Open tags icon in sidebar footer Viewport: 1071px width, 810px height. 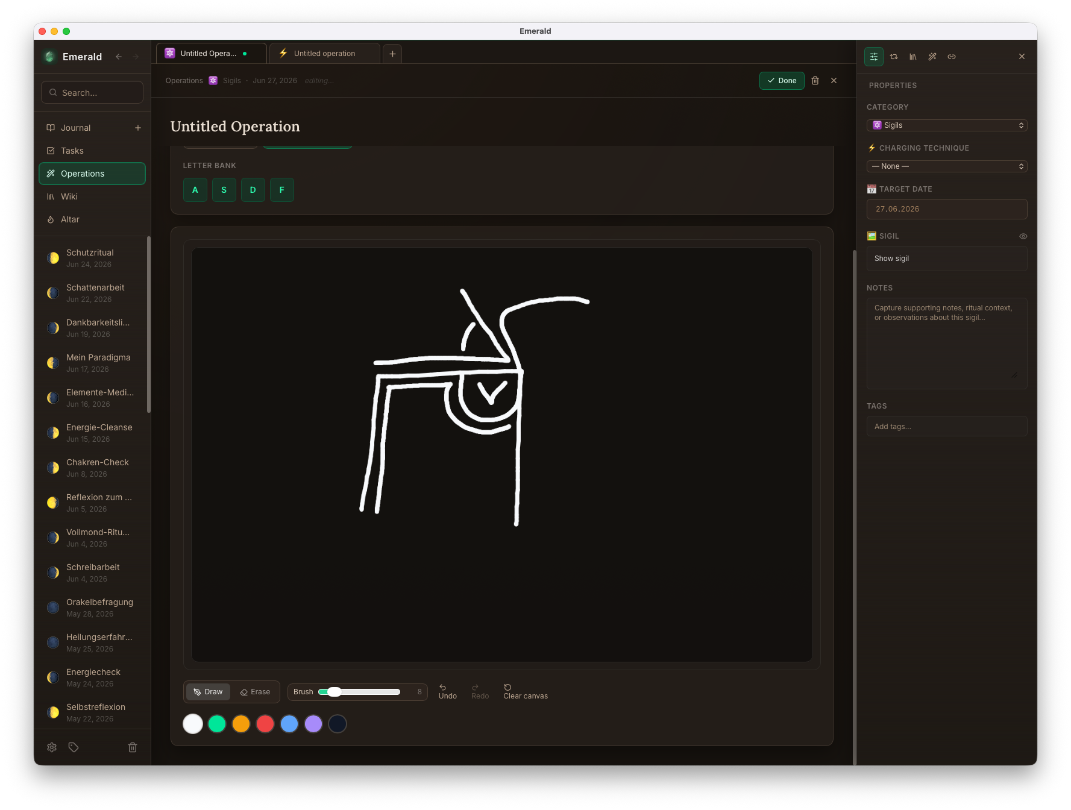74,747
